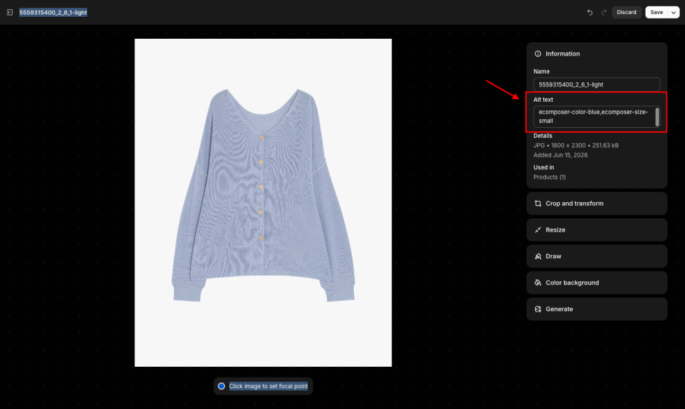Toggle the focal point blue radio indicator

[x=221, y=386]
